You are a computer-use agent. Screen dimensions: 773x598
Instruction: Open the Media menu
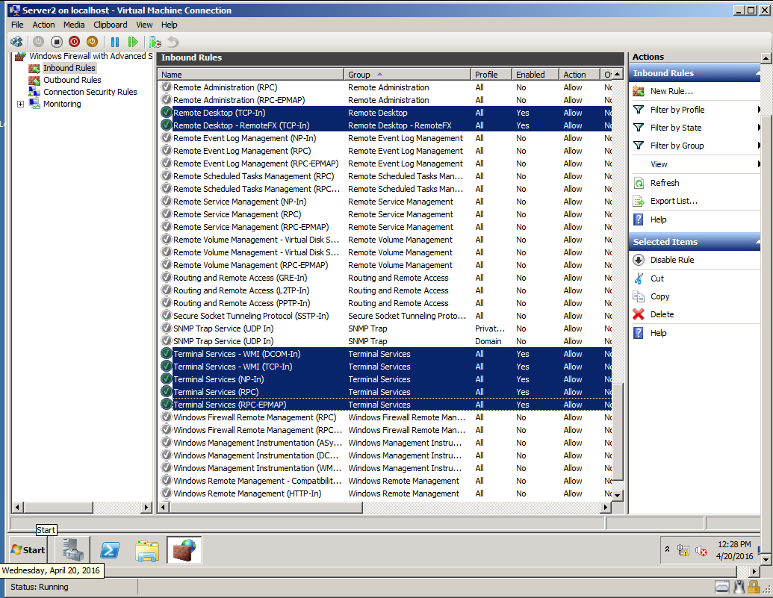pyautogui.click(x=73, y=25)
